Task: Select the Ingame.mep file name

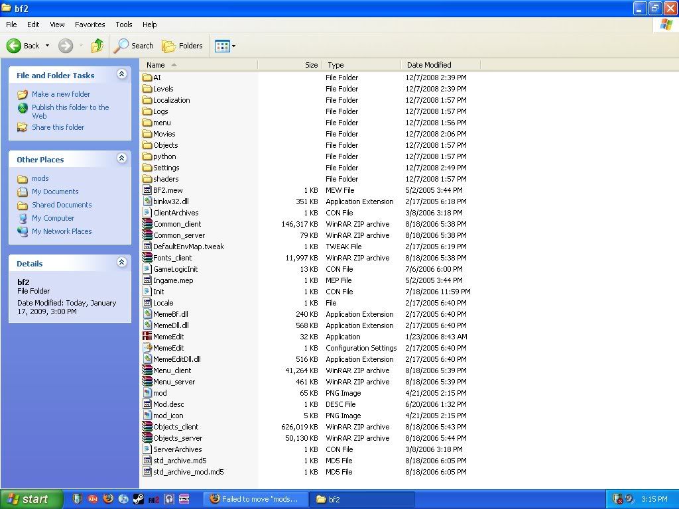Action: point(173,280)
